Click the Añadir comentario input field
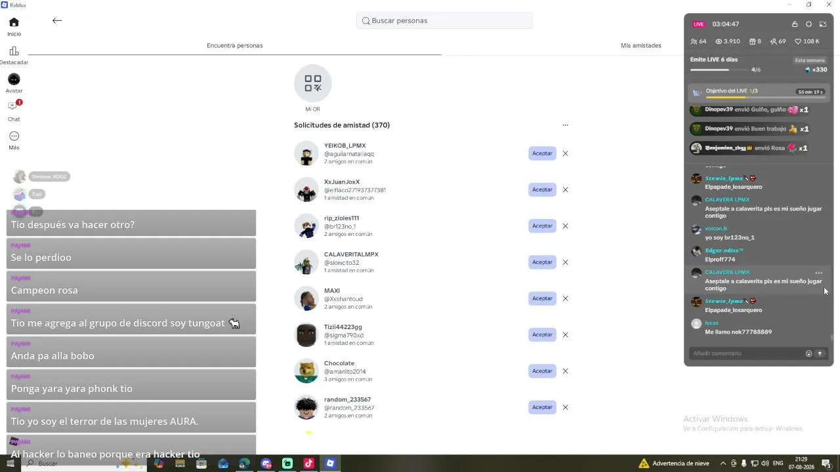840x472 pixels. 747,353
